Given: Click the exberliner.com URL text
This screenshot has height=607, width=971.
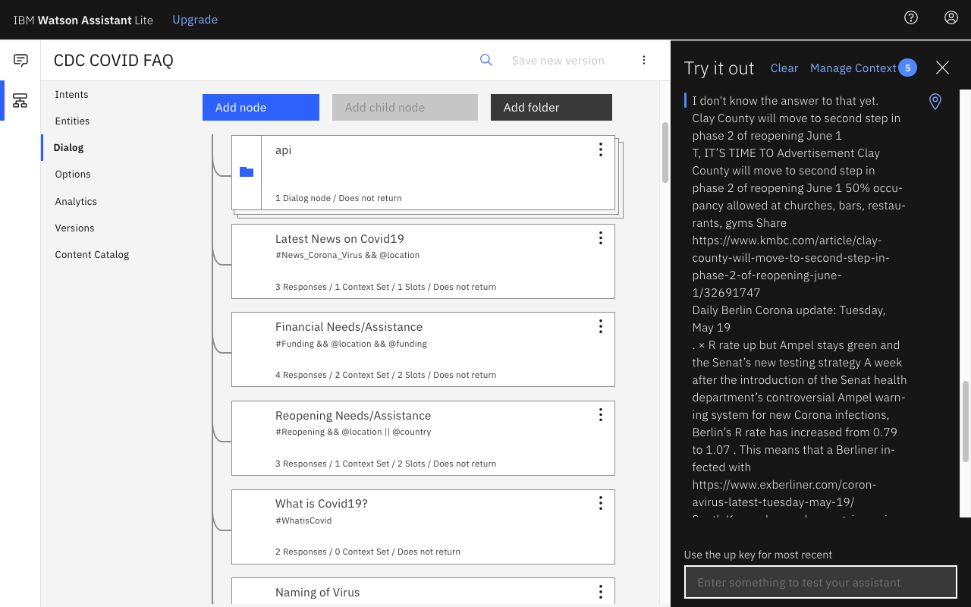Looking at the screenshot, I should tap(784, 493).
